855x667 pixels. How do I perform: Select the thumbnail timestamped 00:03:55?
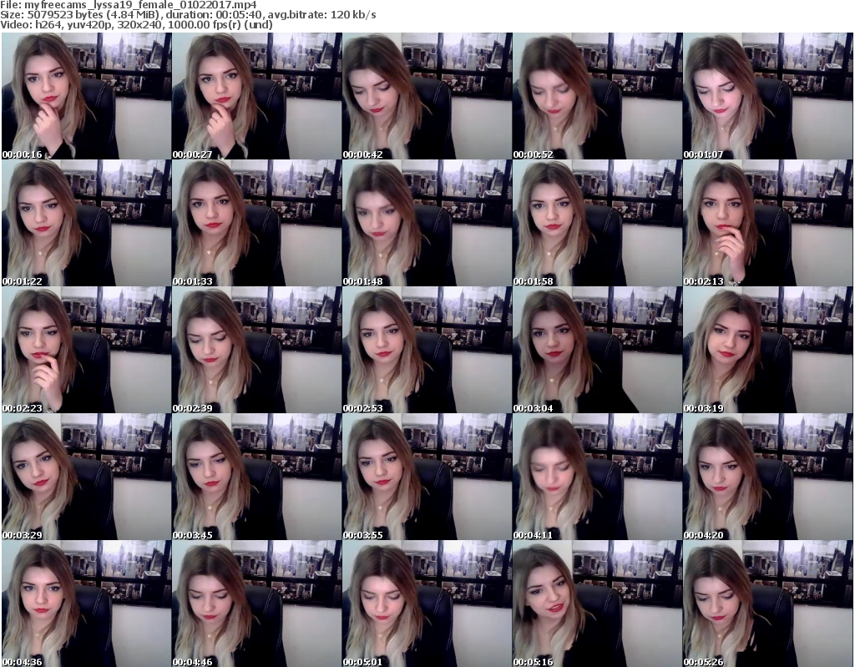pos(427,478)
